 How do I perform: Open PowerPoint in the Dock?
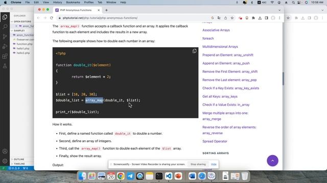[x=178, y=176]
